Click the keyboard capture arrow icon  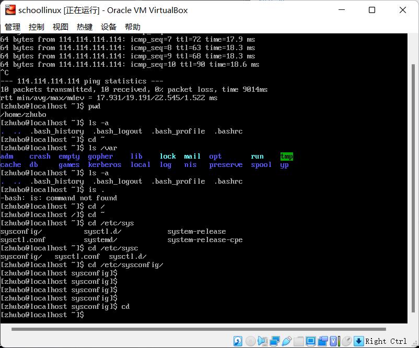coord(358,341)
